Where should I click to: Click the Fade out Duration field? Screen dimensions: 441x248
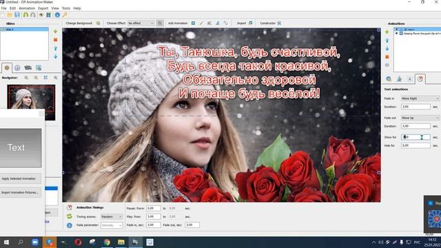pyautogui.click(x=416, y=126)
